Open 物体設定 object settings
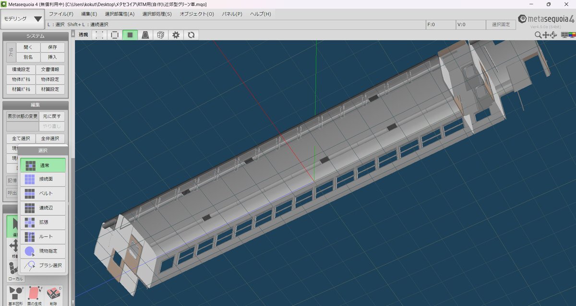The image size is (576, 306). (50, 80)
